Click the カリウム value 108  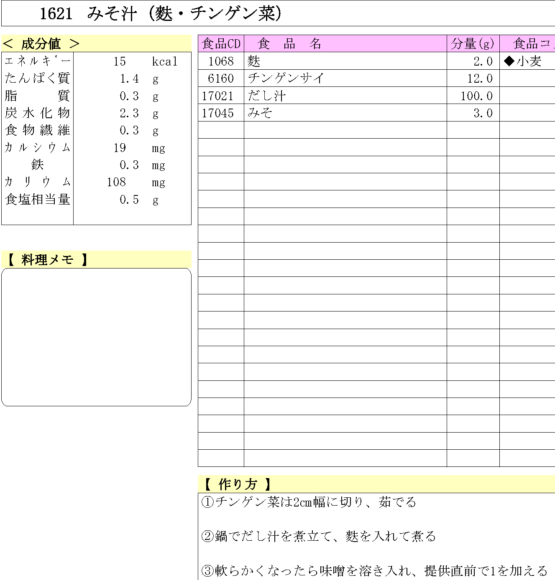tap(116, 182)
